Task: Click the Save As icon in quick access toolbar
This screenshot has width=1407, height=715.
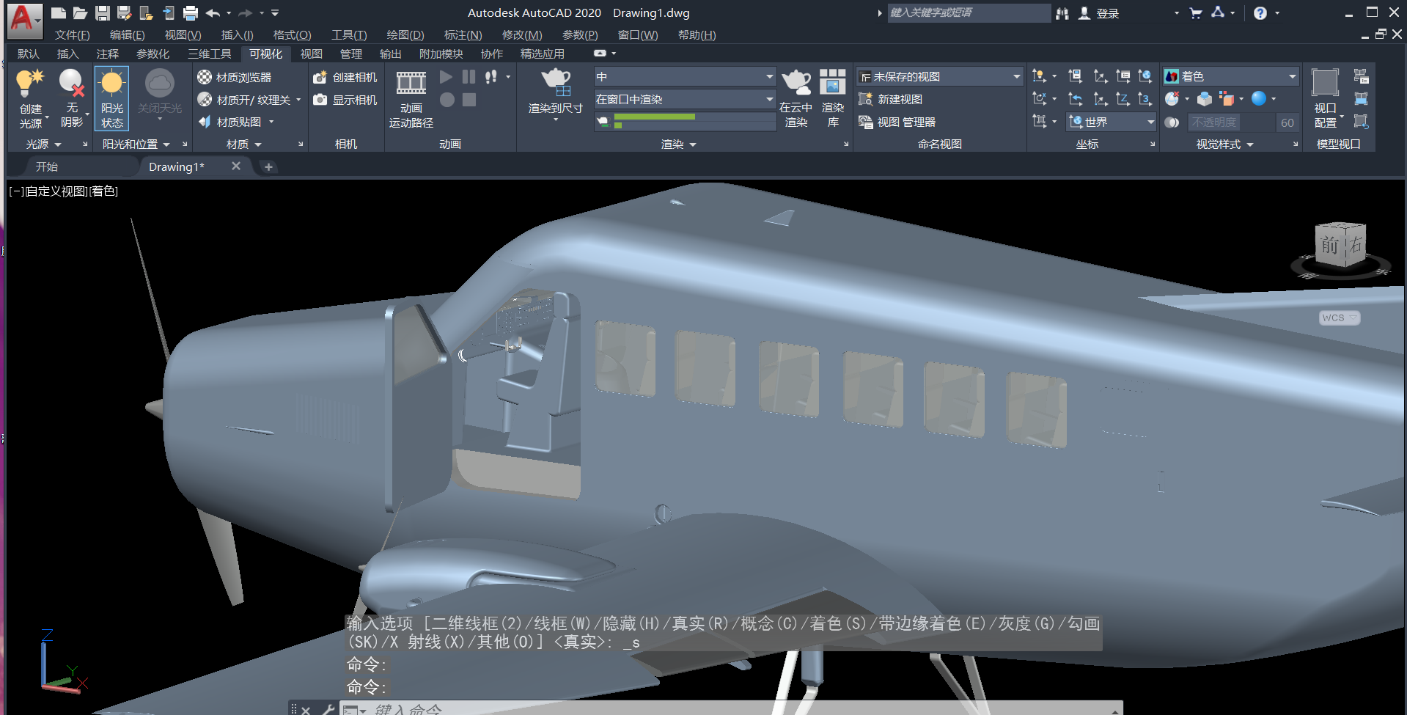Action: (124, 12)
